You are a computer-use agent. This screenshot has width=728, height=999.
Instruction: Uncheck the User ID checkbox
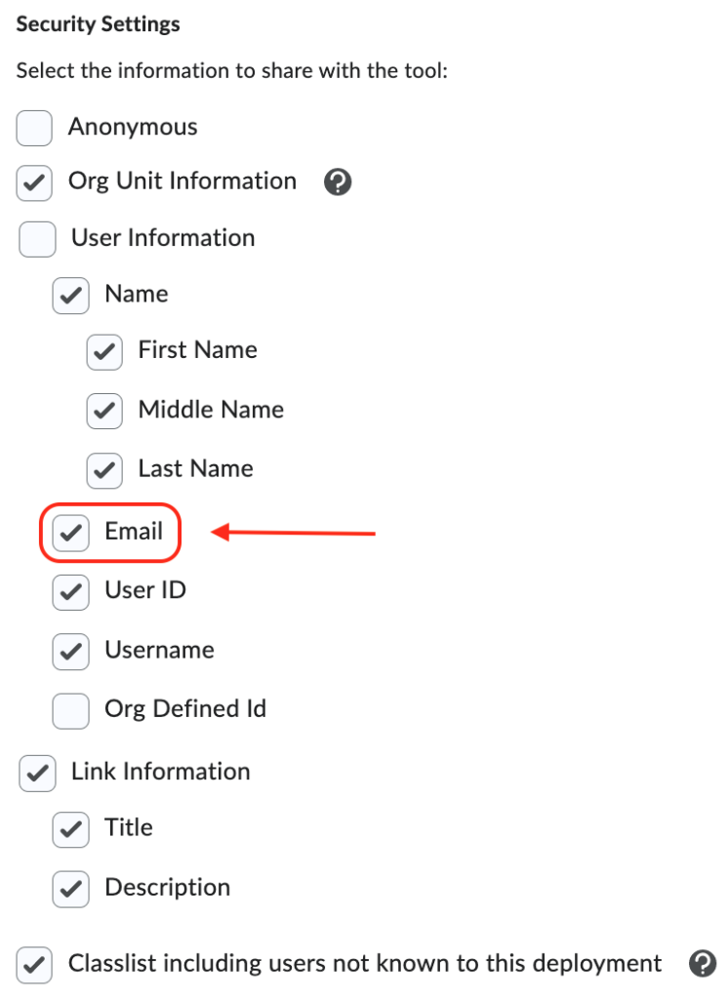[x=71, y=592]
